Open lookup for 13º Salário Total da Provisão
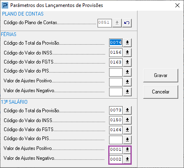Image resolution: width=184 pixels, height=168 pixels. pyautogui.click(x=127, y=110)
